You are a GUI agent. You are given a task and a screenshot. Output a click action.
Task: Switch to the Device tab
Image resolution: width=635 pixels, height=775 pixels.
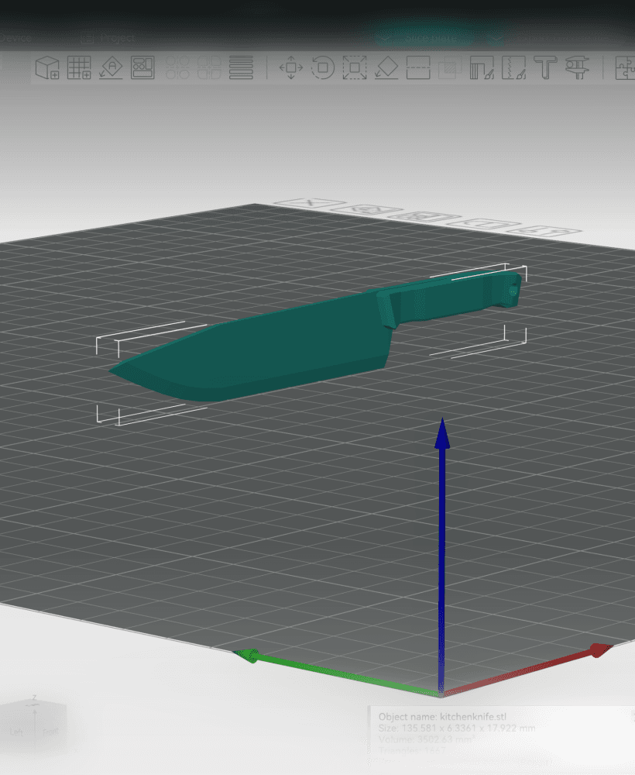[x=15, y=38]
